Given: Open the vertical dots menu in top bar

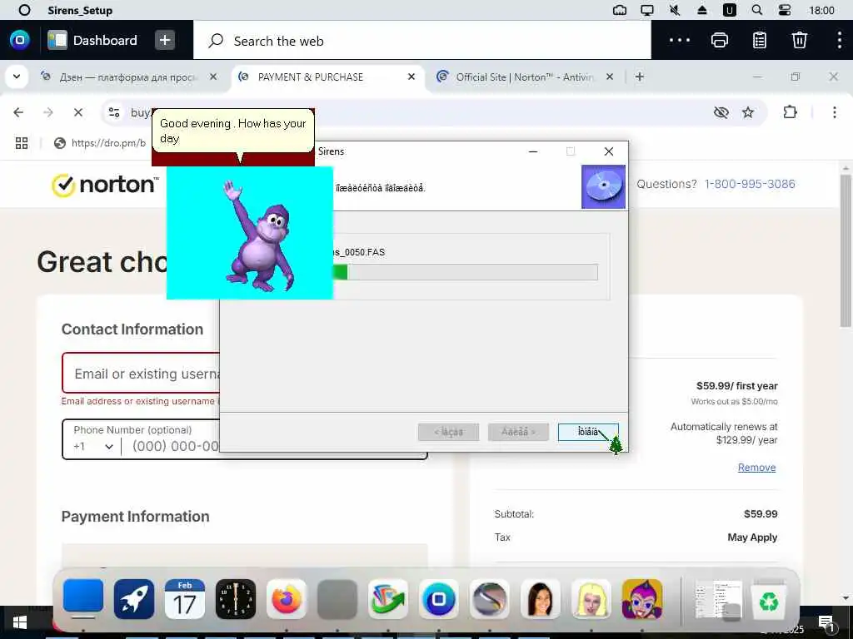Looking at the screenshot, I should (x=840, y=40).
